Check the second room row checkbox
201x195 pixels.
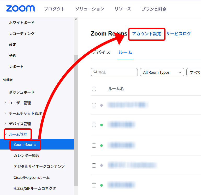coord(94,125)
